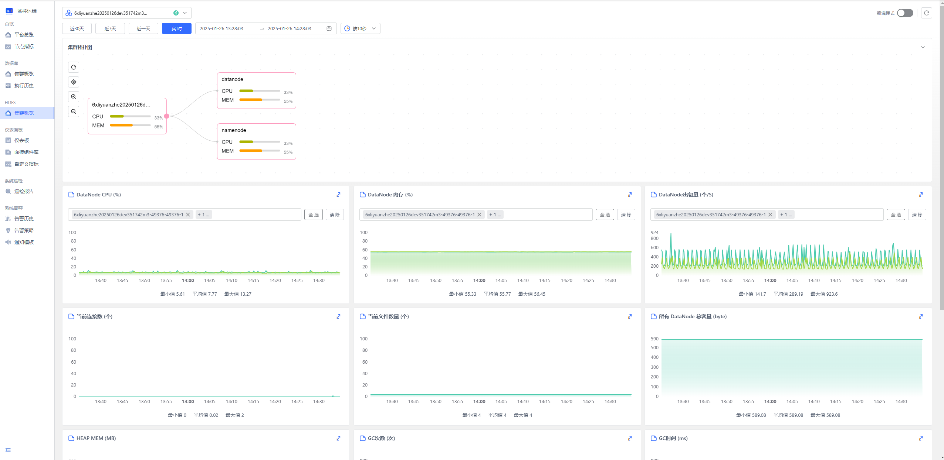Open 自定义指标 in the sidebar
Viewport: 944px width, 460px height.
click(x=27, y=164)
